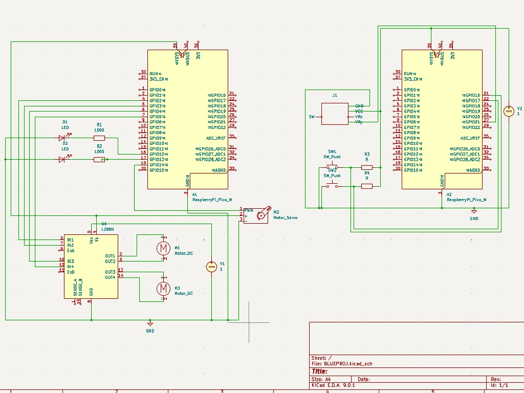Image resolution: width=524 pixels, height=393 pixels.
Task: Select the U1 L298N driver body
Action: tap(91, 266)
